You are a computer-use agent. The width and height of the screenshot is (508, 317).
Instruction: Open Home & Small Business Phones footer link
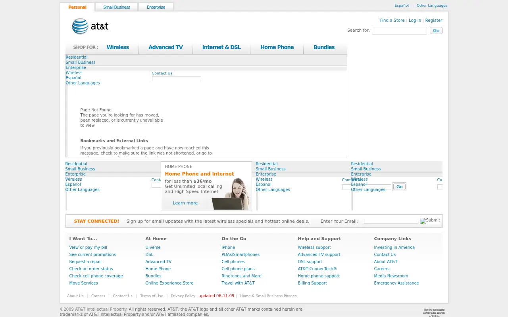tap(268, 296)
